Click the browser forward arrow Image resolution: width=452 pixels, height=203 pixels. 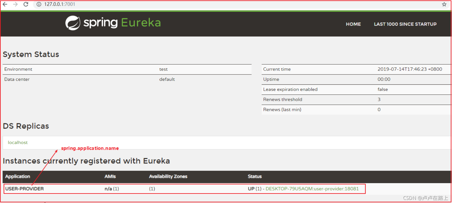coord(15,4)
